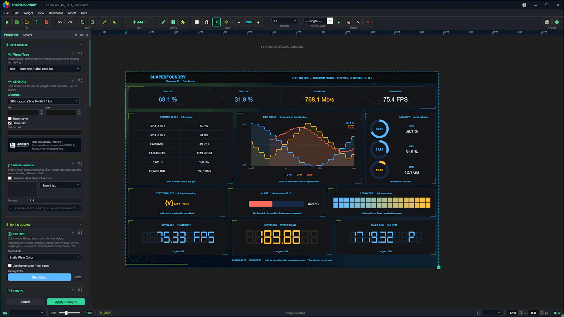Screen dimensions: 564x317
Task: Open the Insert tag dropdown
Action: [61, 185]
